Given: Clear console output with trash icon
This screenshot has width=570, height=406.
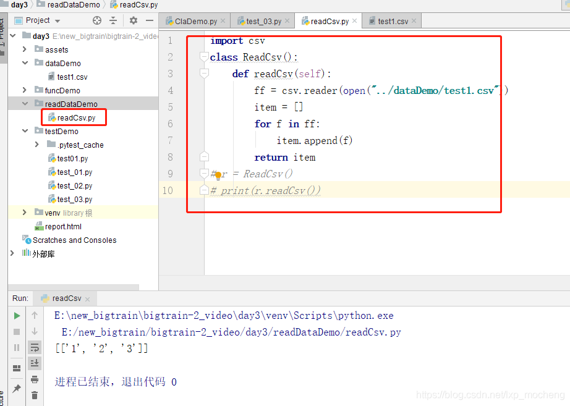Looking at the screenshot, I should (35, 395).
